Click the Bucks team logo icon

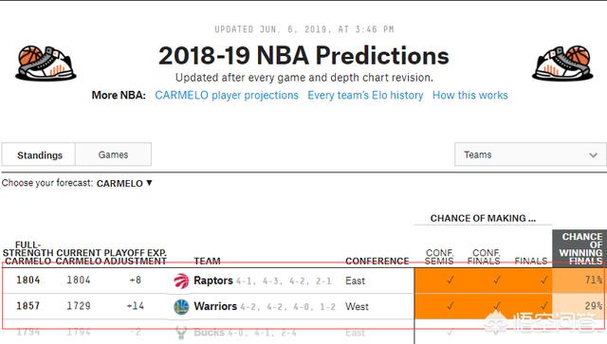[181, 333]
